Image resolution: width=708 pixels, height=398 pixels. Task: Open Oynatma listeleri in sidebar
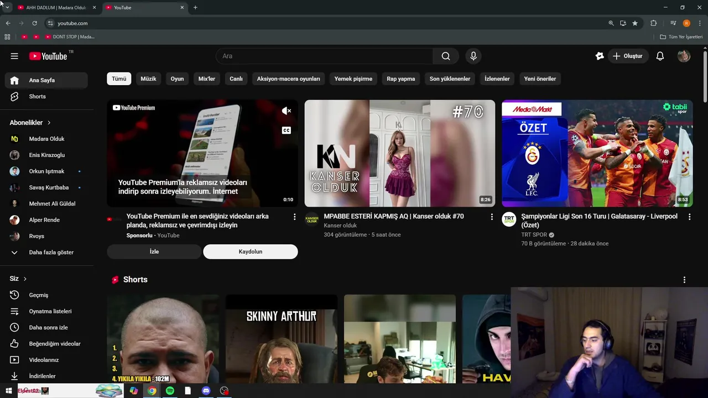(46, 311)
